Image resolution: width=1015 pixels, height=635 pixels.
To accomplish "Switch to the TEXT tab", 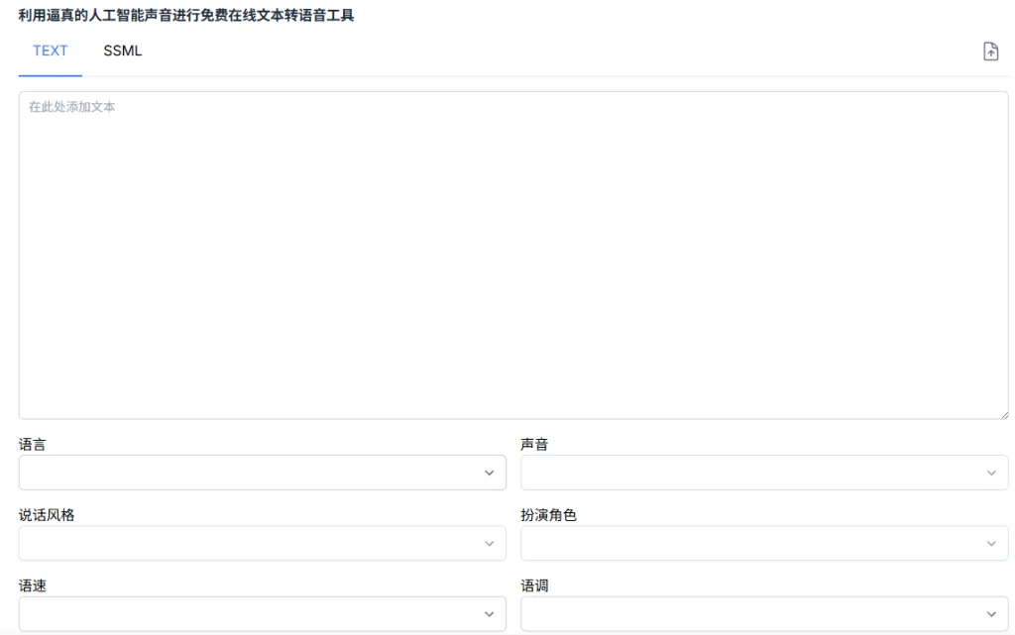I will click(x=50, y=52).
